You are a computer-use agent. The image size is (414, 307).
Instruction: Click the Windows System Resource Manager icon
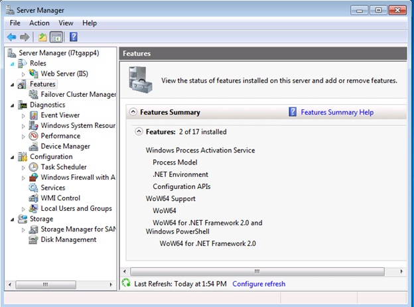pos(33,125)
